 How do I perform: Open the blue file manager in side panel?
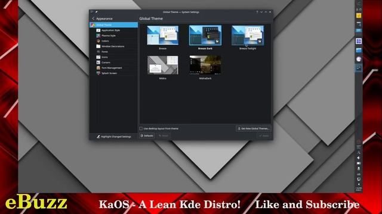point(359,50)
